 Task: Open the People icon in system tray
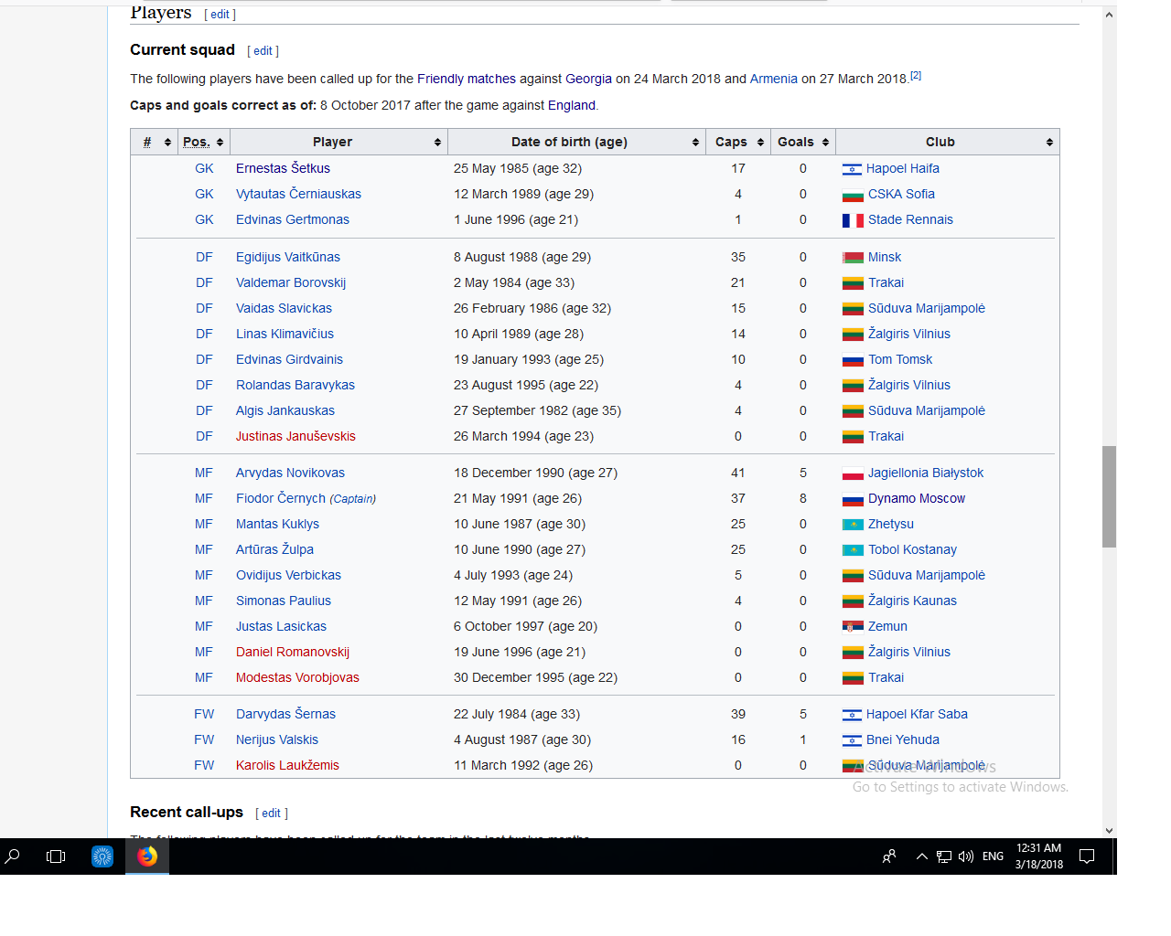tap(889, 856)
